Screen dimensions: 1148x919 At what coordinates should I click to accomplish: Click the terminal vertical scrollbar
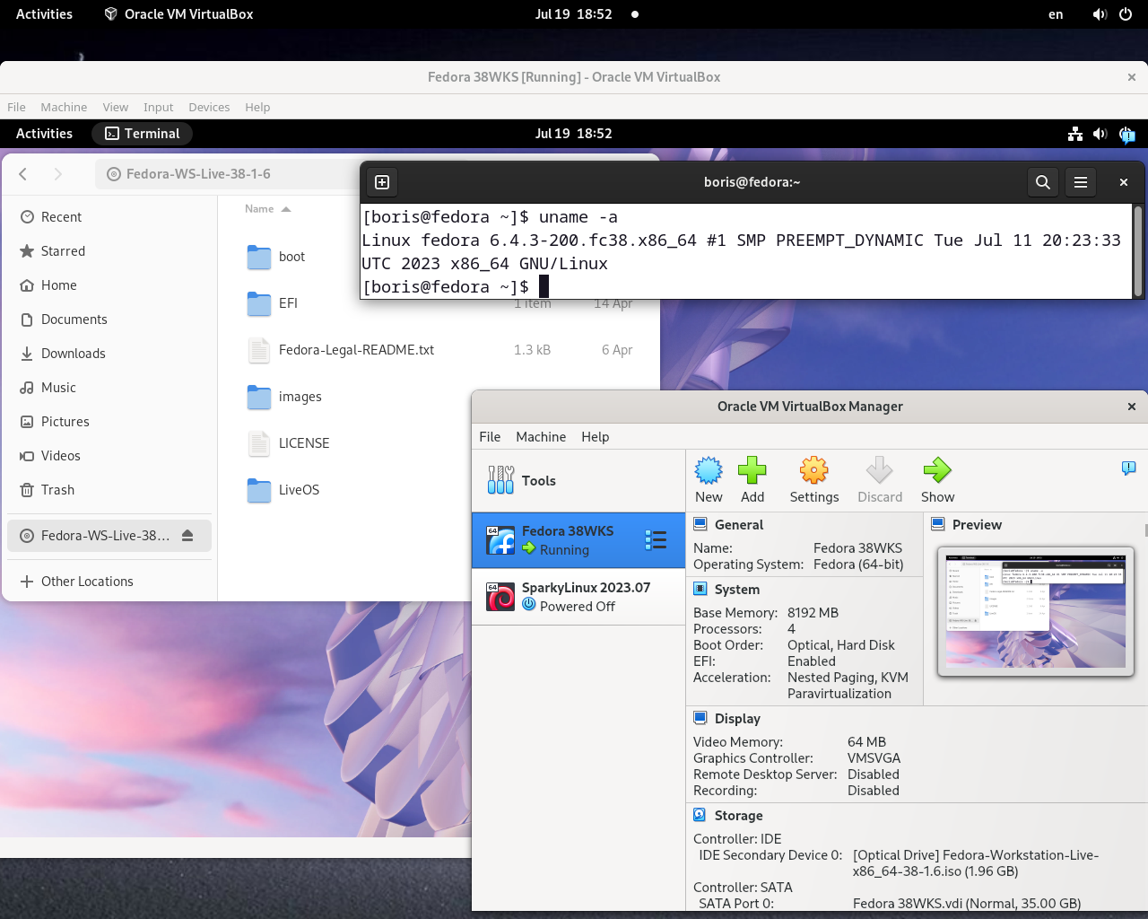point(1137,250)
